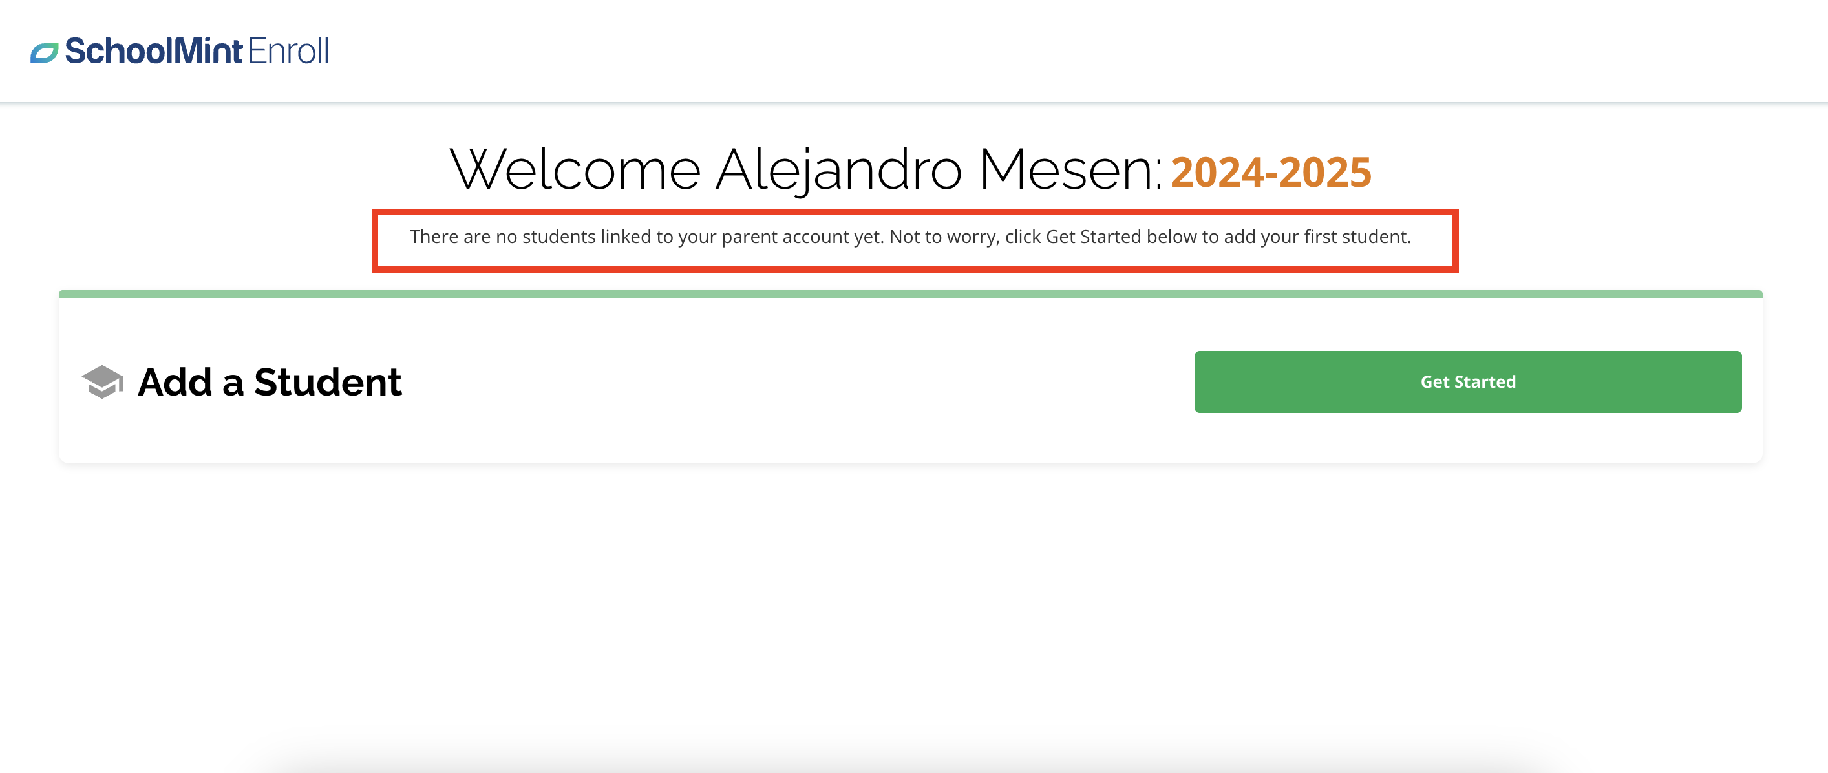The image size is (1828, 773).
Task: Click the name Alejandro in the heading
Action: click(x=838, y=171)
